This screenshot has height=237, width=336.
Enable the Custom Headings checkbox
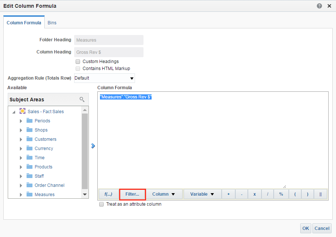click(x=78, y=62)
